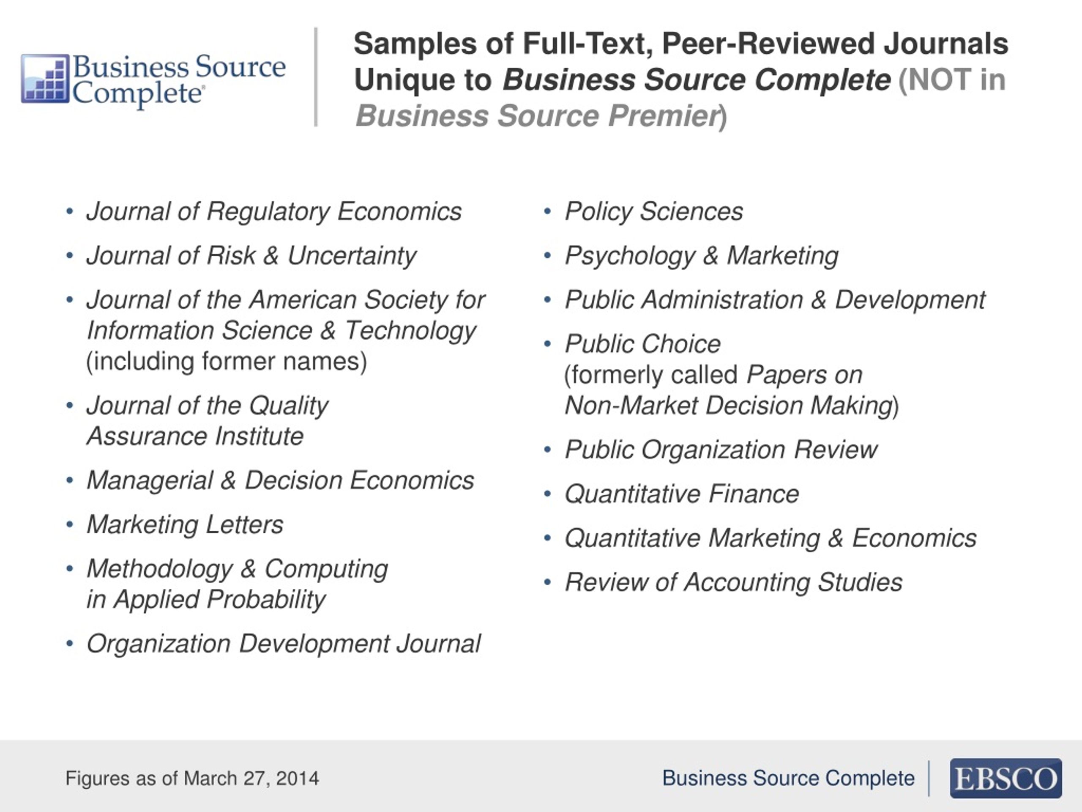Click Journal of the Quality Assurance Institute
1082x812 pixels.
point(208,421)
